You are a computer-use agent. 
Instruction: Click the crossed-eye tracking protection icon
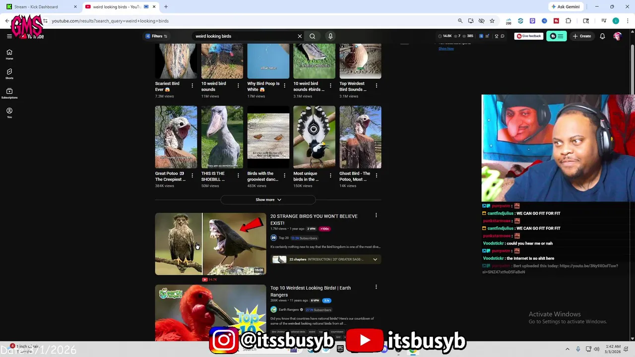(481, 21)
